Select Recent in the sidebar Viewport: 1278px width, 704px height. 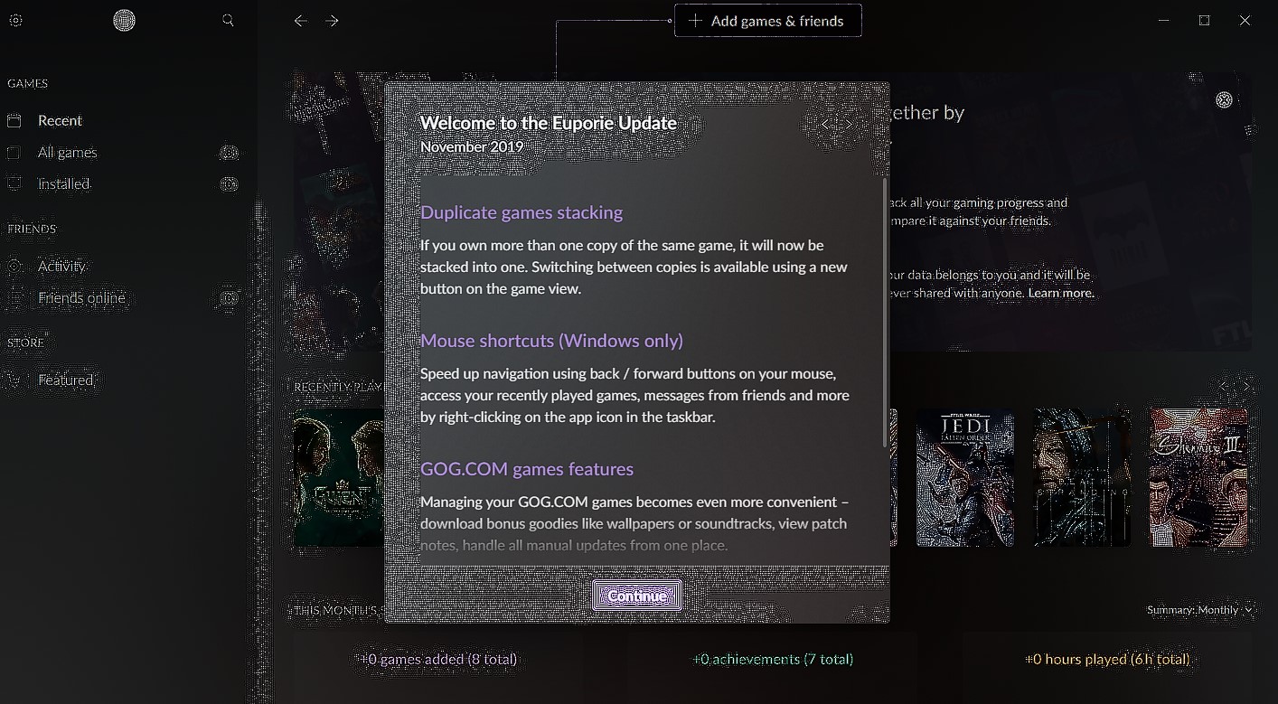click(60, 120)
